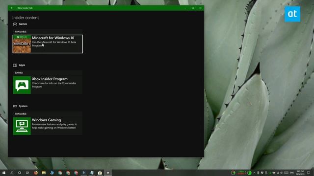Open Microsoft Store from the taskbar
This screenshot has width=314, height=176.
(100, 173)
